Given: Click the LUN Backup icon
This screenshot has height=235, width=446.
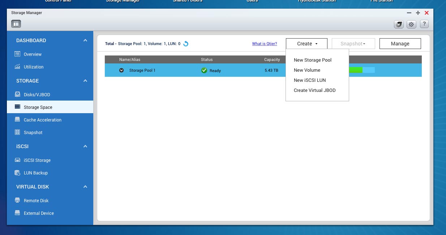Looking at the screenshot, I should pyautogui.click(x=17, y=173).
